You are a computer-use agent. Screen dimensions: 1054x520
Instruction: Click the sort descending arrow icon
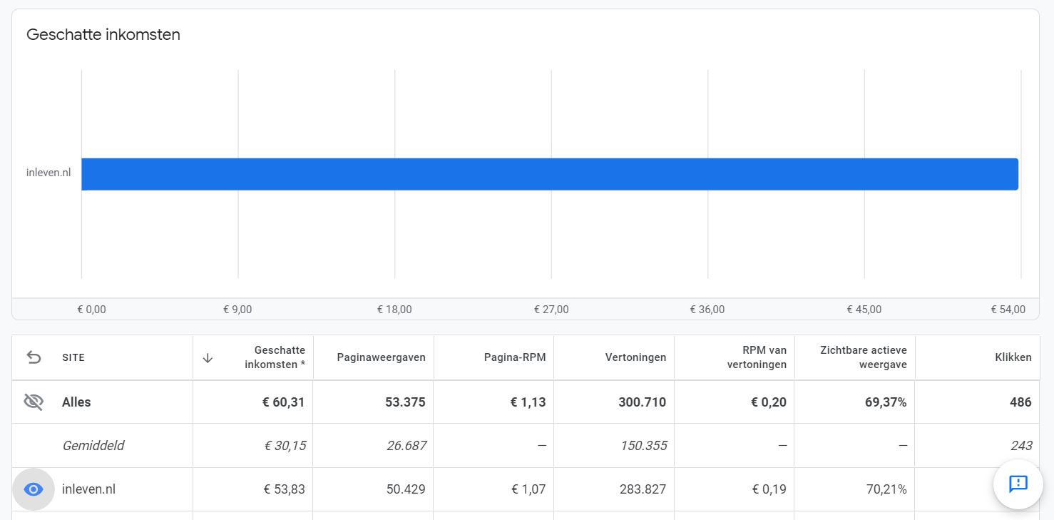(208, 358)
